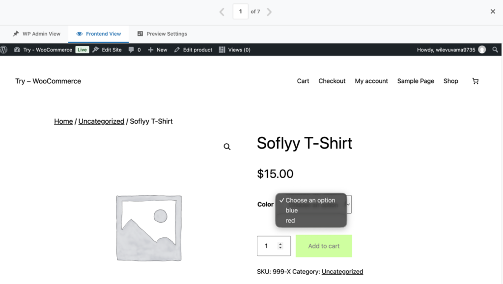
Task: Zoom the product image with magnifier icon
Action: click(227, 147)
